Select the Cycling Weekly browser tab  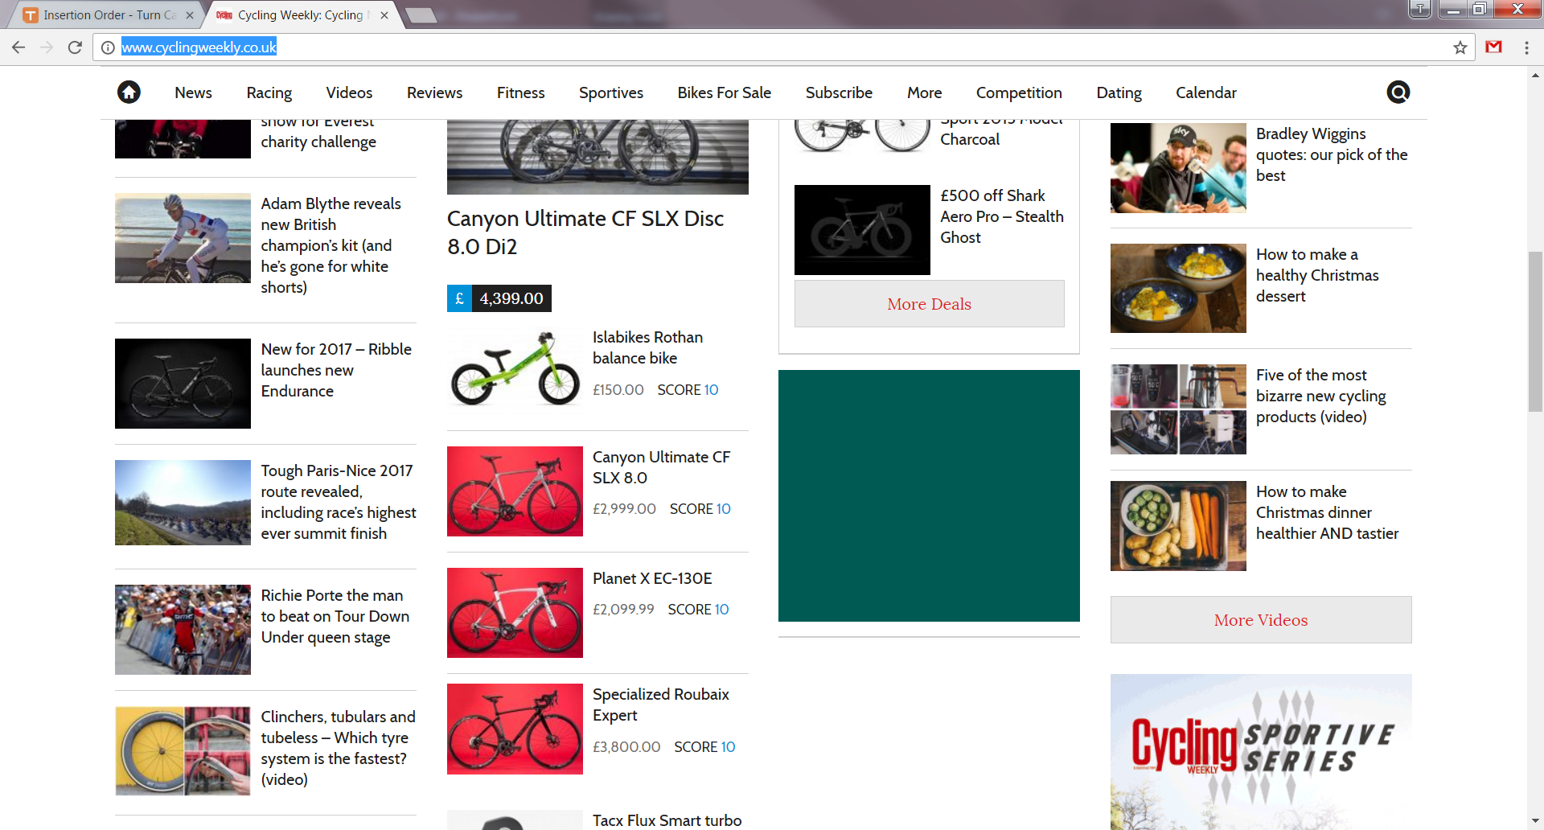[302, 15]
